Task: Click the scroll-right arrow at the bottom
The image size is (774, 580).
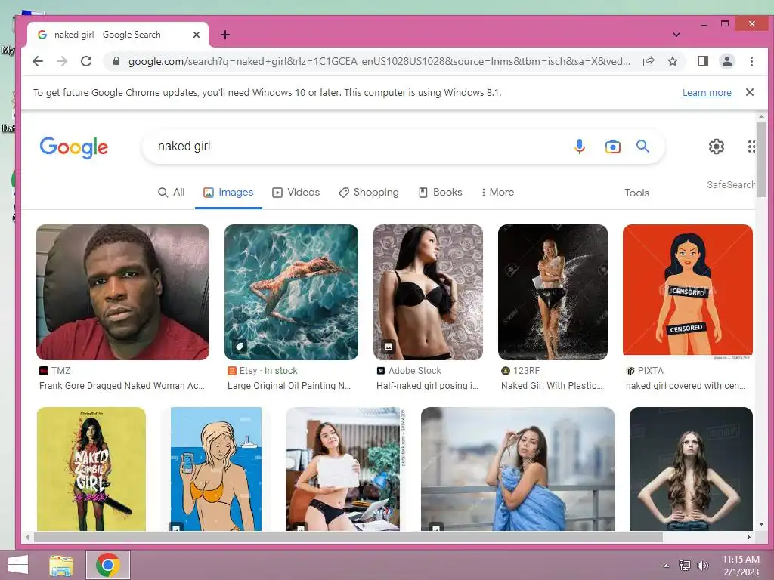Action: click(749, 537)
